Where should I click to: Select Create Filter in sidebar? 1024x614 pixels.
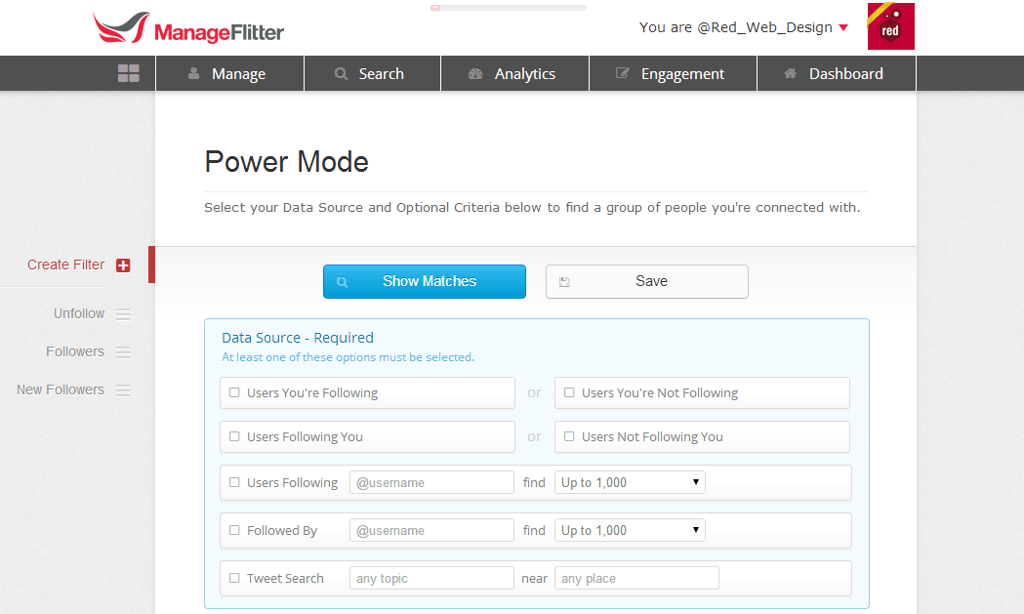[66, 265]
